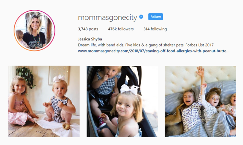This screenshot has height=145, width=243.
Task: Select the mommasgonecity username heading
Action: coord(108,17)
